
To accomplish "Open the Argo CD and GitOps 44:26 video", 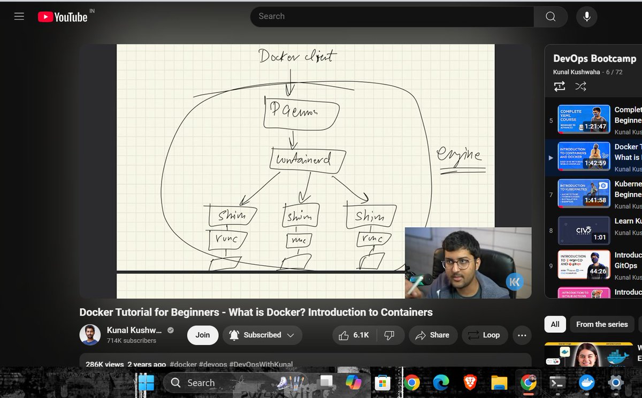I will 584,264.
